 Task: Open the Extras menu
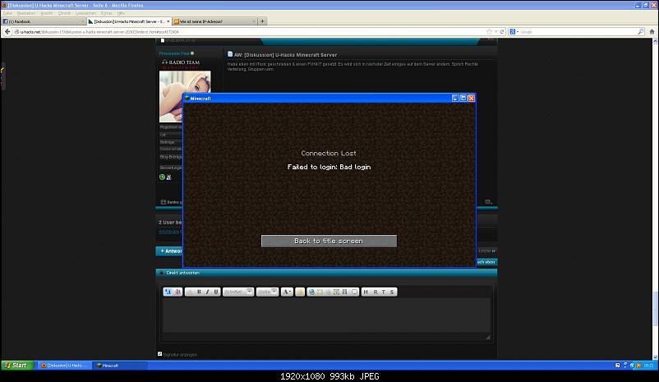[x=106, y=13]
